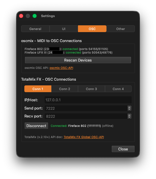The image size is (156, 179).
Task: Go to the Other tab
Action: point(121,29)
